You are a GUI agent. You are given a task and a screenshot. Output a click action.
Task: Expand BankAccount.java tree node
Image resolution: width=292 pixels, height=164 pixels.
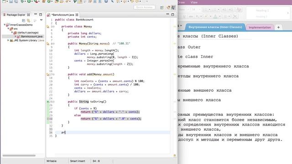(16, 36)
